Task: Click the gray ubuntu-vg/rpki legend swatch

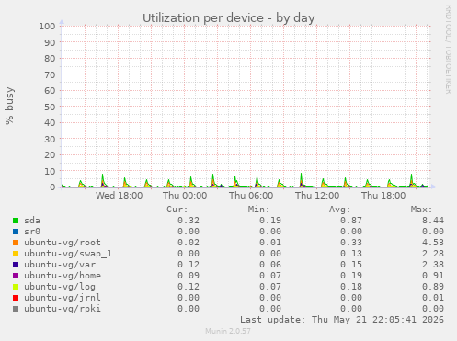Action: pos(16,309)
